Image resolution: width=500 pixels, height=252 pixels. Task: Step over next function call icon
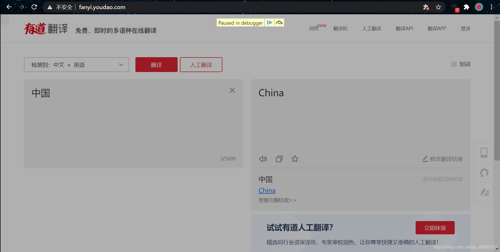[279, 23]
